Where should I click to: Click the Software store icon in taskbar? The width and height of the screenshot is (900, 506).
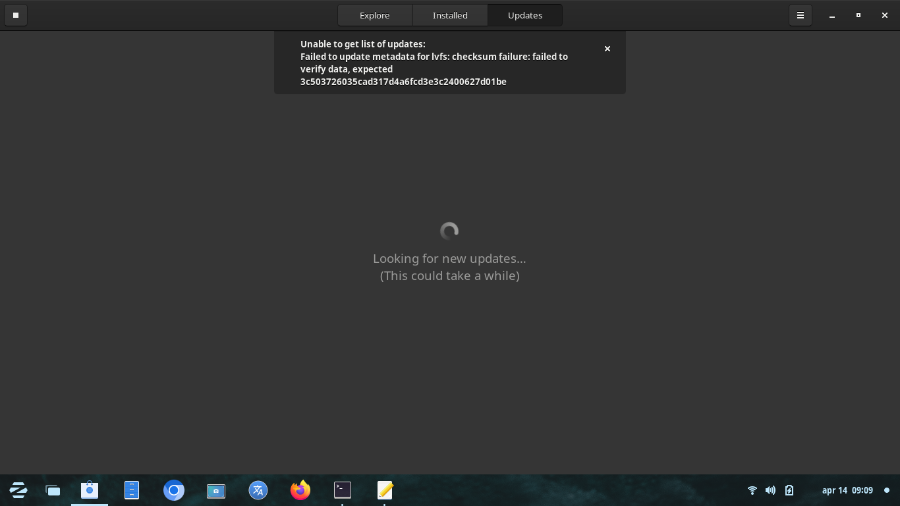click(90, 490)
